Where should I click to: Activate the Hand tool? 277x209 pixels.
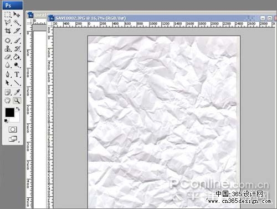[x=8, y=101]
